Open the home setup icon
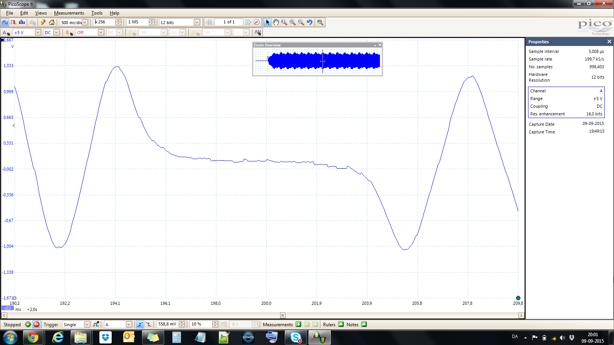Image resolution: width=614 pixels, height=345 pixels. pyautogui.click(x=52, y=22)
